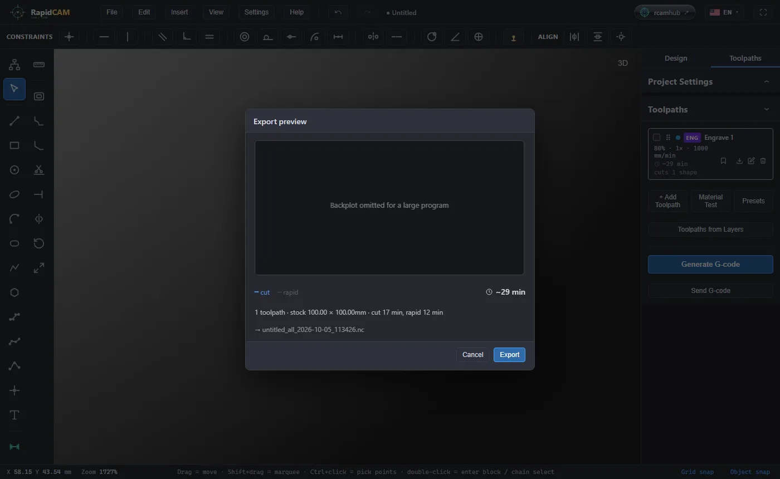The image size is (780, 479).
Task: Open the Insert menu
Action: click(x=179, y=12)
